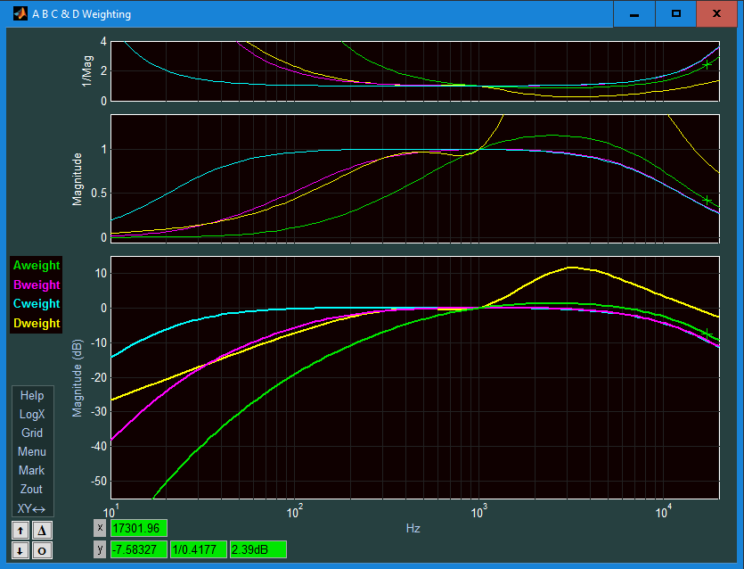Click the x value field 17301.96
This screenshot has height=569, width=744.
coord(138,528)
